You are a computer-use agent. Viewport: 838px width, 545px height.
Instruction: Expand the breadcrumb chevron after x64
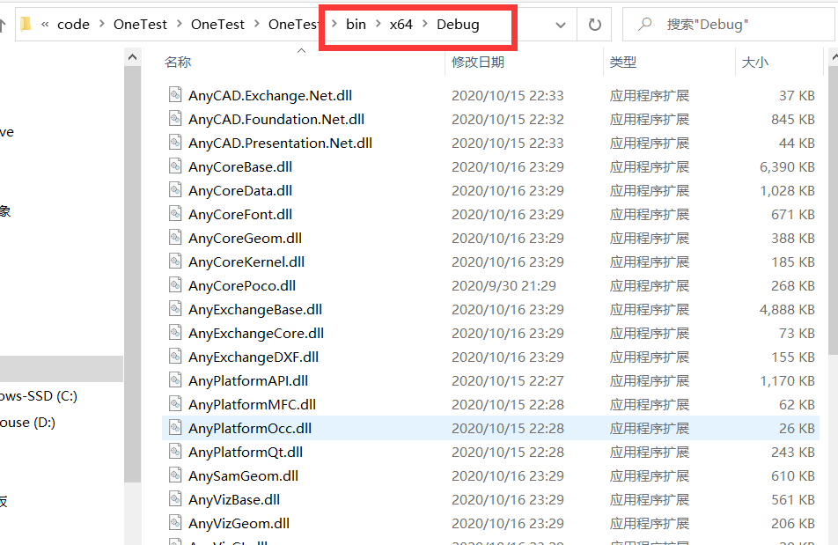[x=425, y=25]
